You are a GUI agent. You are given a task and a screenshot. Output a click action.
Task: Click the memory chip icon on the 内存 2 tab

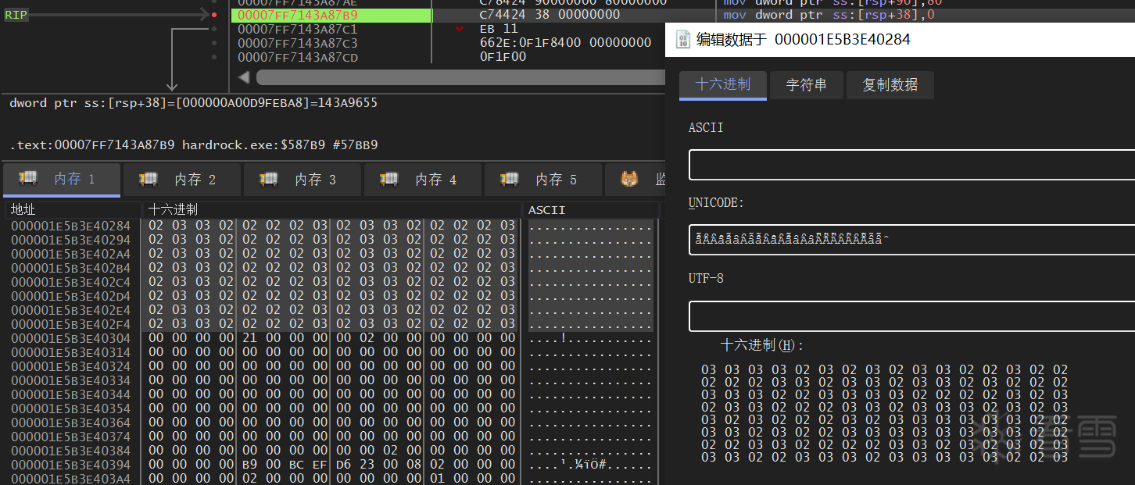pyautogui.click(x=149, y=179)
